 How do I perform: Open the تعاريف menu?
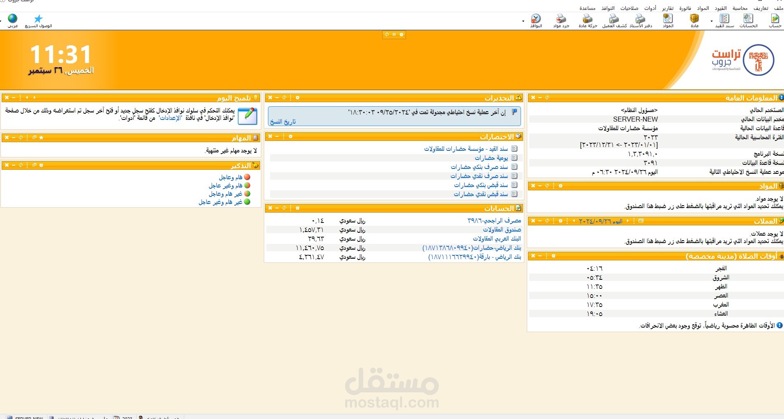click(x=761, y=8)
